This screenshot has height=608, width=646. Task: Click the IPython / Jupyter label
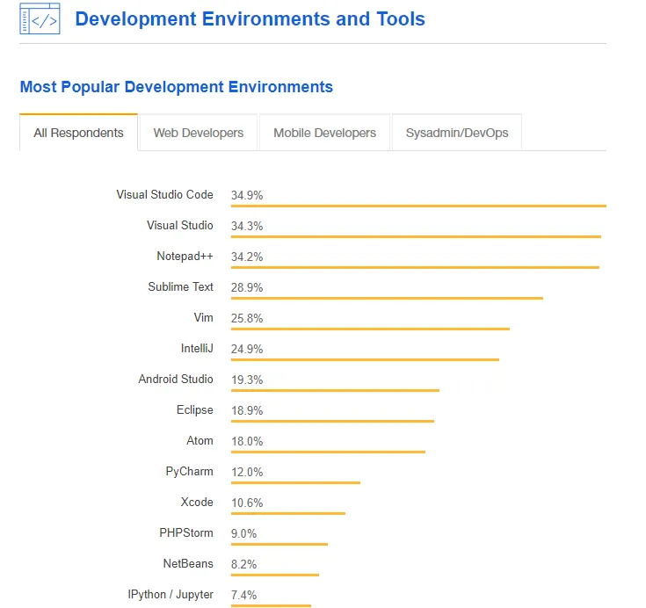171,595
